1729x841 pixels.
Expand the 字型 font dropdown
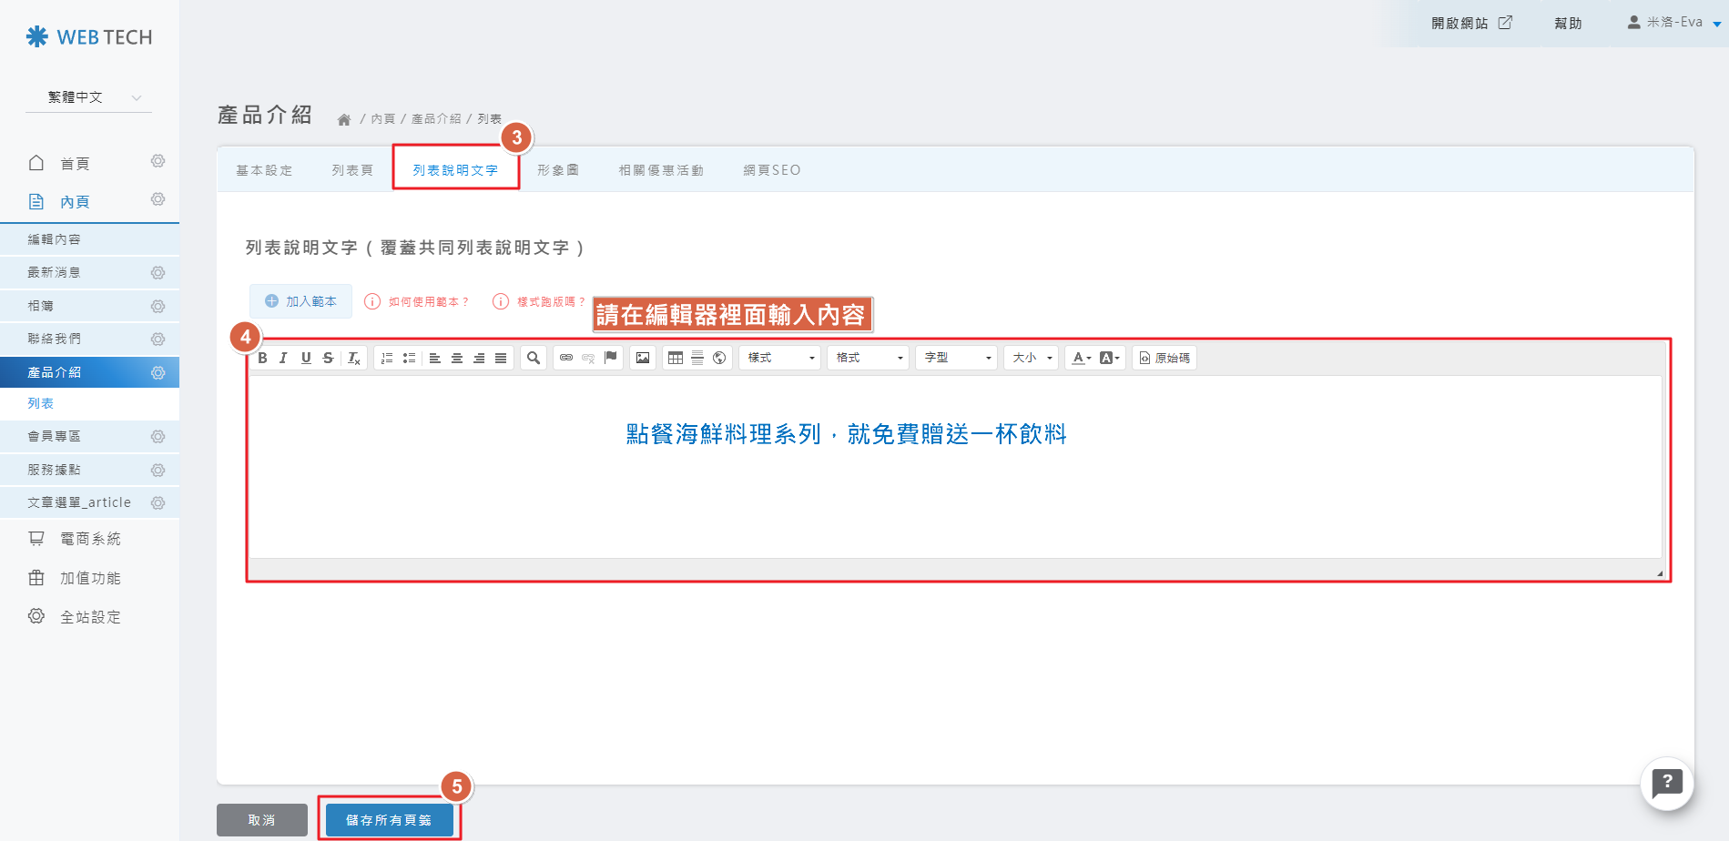click(x=957, y=358)
